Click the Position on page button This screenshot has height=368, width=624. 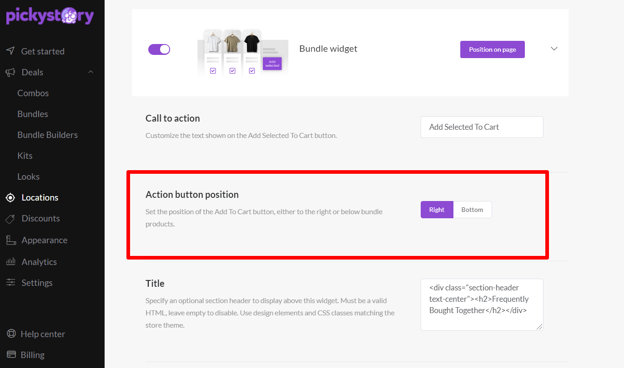tap(493, 49)
